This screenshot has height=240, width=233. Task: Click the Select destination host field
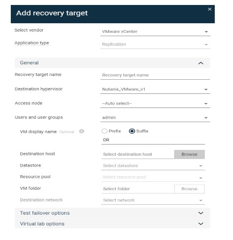tap(138, 154)
